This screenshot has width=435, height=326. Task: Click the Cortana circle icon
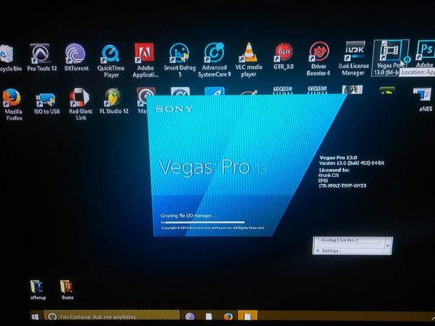pos(52,317)
